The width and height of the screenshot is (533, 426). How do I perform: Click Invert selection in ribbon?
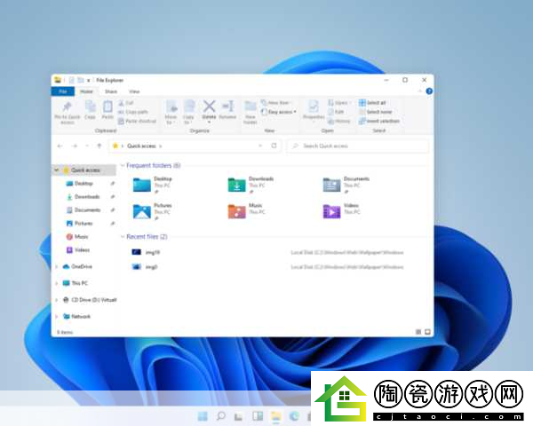tap(379, 121)
